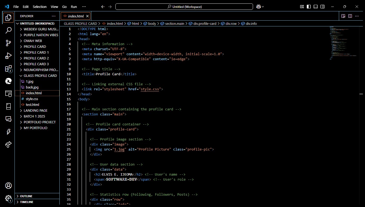The height and width of the screenshot is (207, 365).
Task: Open the Extensions view
Action: [x=8, y=69]
